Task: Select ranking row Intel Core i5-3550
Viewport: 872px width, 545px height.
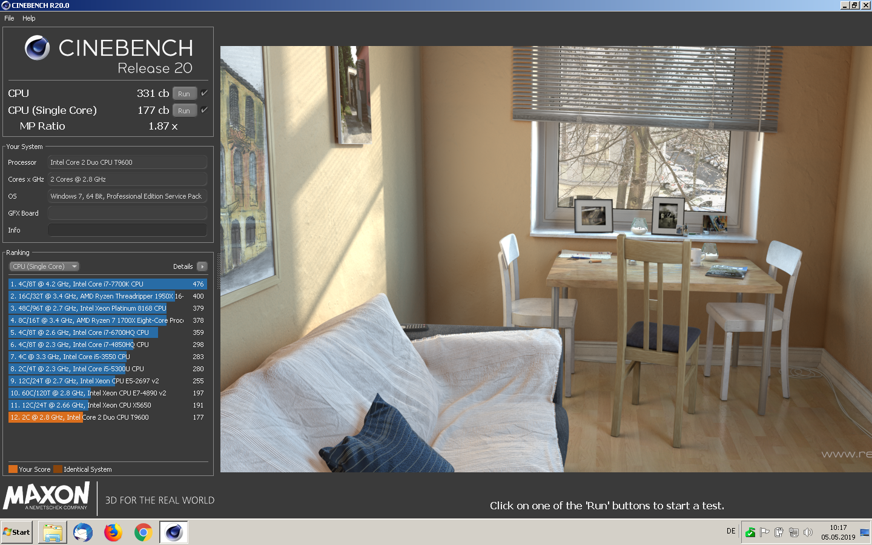Action: click(x=108, y=357)
